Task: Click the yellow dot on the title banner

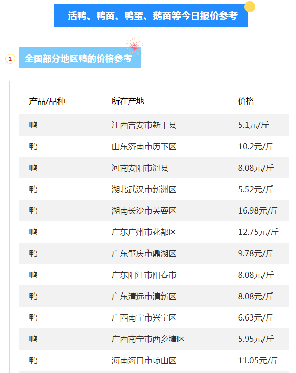Action: (x=250, y=7)
